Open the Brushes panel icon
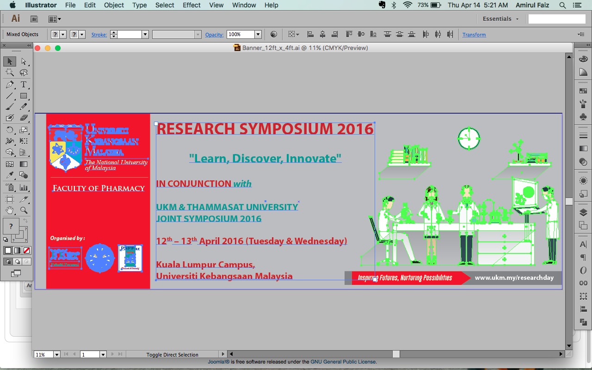Image resolution: width=592 pixels, height=370 pixels. click(583, 104)
